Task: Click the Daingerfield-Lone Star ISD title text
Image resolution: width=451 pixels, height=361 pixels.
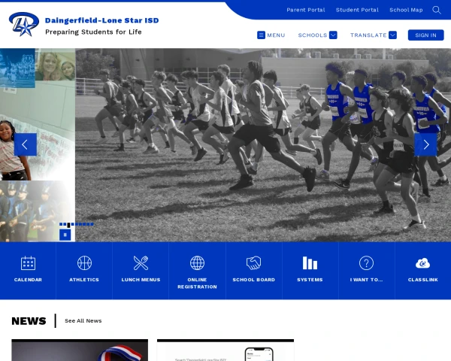Action: tap(101, 20)
